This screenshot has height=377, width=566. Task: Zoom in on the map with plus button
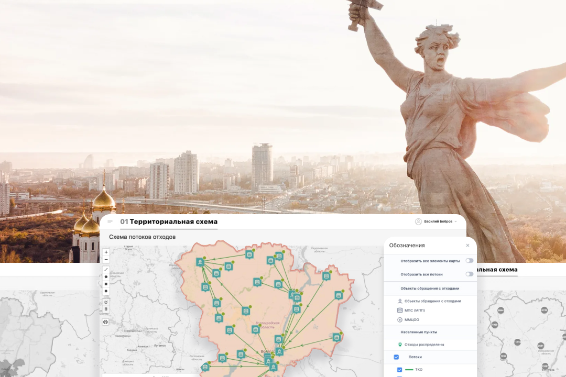(106, 252)
